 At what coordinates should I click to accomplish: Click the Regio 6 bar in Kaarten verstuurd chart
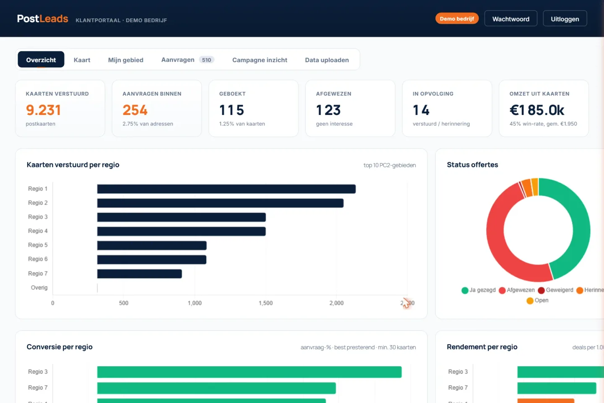pyautogui.click(x=152, y=260)
